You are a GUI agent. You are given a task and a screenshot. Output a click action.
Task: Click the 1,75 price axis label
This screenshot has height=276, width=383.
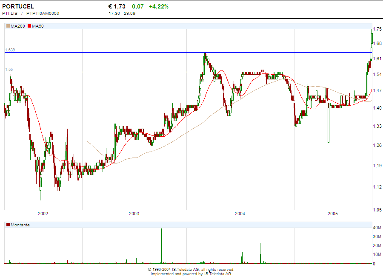[377, 29]
